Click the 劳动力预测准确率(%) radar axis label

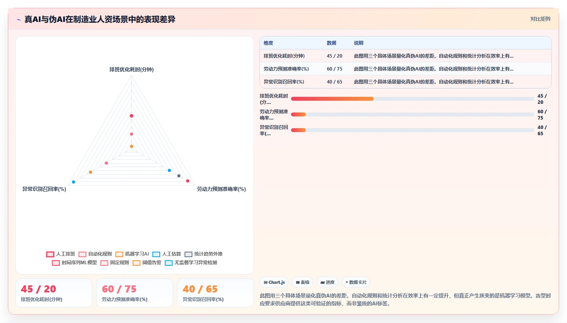click(x=221, y=189)
